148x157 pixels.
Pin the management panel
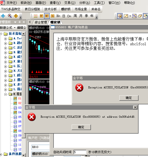click(19, 22)
